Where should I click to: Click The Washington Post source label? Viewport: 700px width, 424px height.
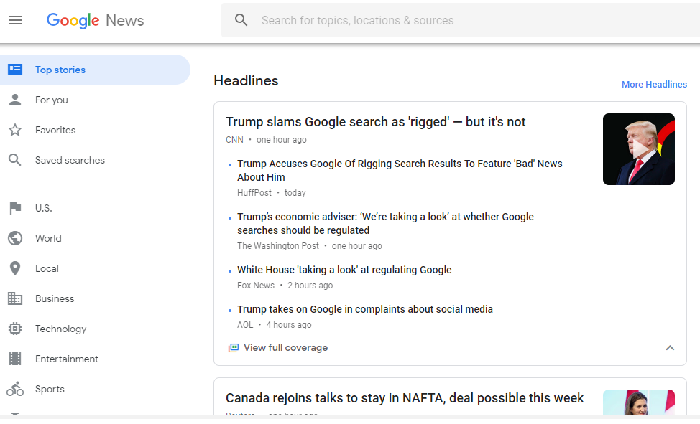[278, 246]
